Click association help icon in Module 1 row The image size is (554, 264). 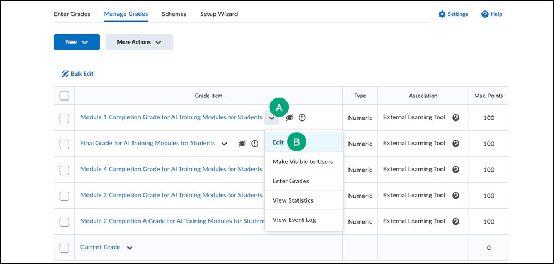(x=456, y=118)
